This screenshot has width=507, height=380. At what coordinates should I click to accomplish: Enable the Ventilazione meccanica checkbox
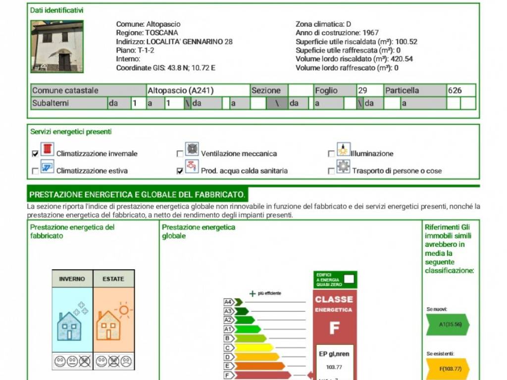[x=180, y=154]
